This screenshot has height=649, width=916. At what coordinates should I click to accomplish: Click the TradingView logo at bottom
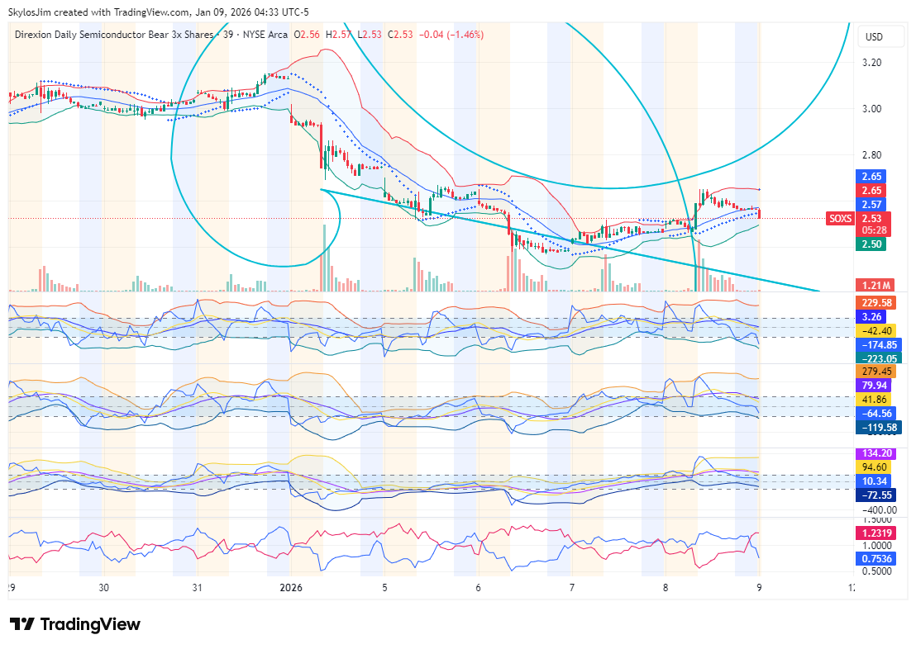(74, 624)
